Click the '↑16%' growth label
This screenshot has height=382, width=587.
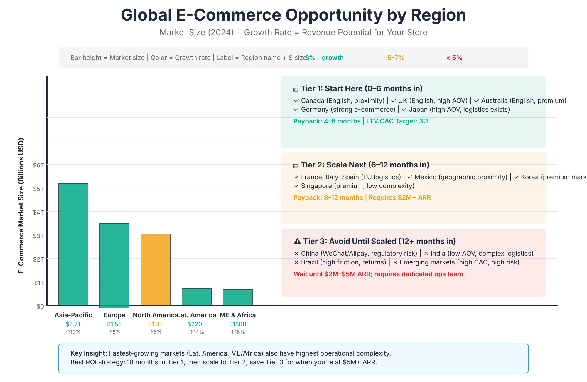tap(238, 332)
